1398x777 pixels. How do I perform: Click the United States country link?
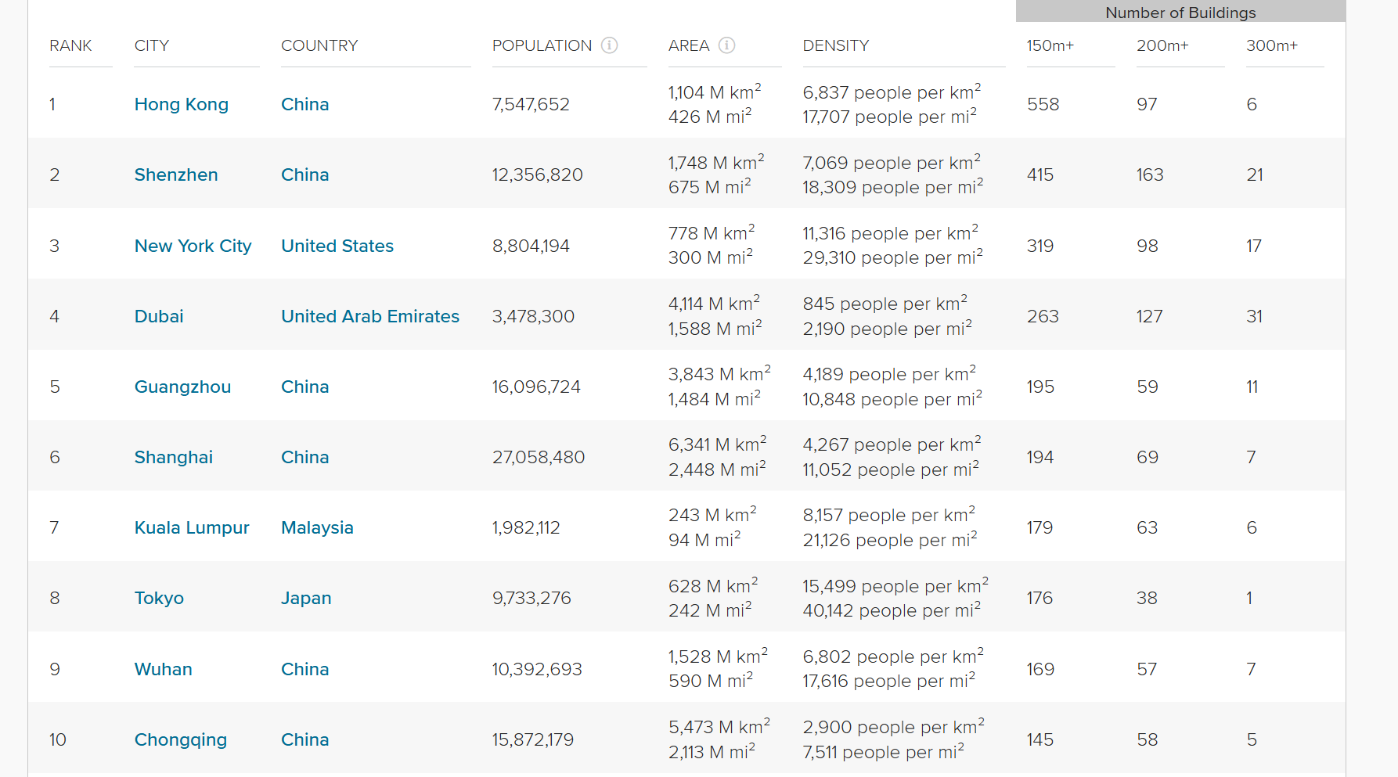tap(337, 246)
